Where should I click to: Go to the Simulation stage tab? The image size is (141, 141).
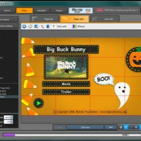(x=41, y=10)
